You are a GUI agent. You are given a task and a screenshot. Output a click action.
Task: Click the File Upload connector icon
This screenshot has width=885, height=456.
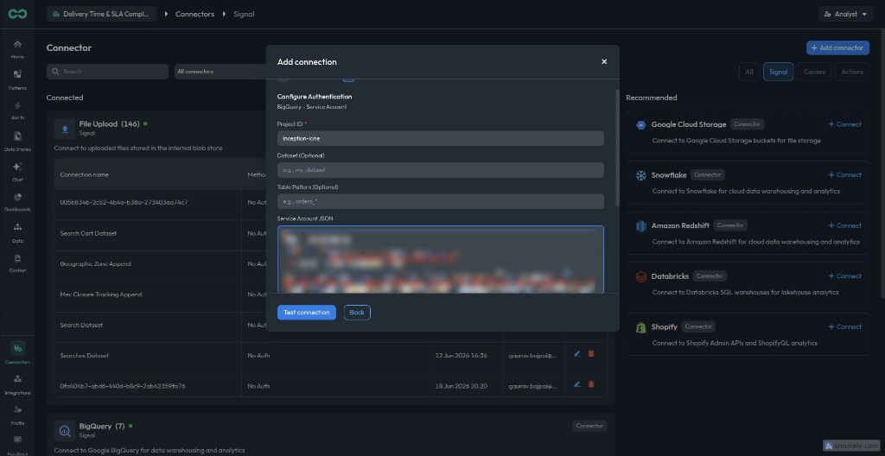(65, 128)
